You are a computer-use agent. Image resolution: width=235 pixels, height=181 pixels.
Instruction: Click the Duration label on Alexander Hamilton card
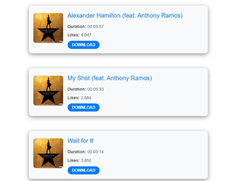coord(77,27)
